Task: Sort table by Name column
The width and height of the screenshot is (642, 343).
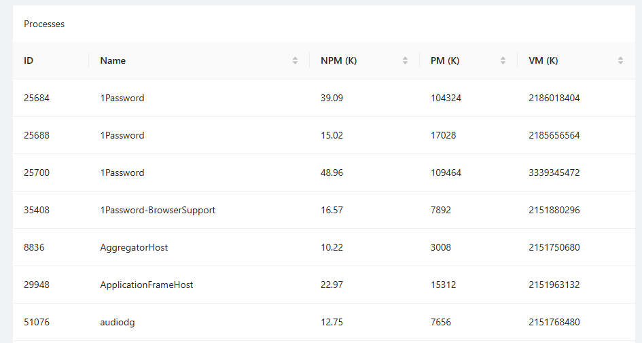Action: click(x=295, y=60)
